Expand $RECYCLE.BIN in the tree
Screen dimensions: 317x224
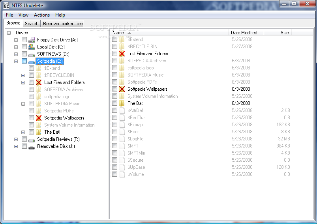[x=23, y=76]
